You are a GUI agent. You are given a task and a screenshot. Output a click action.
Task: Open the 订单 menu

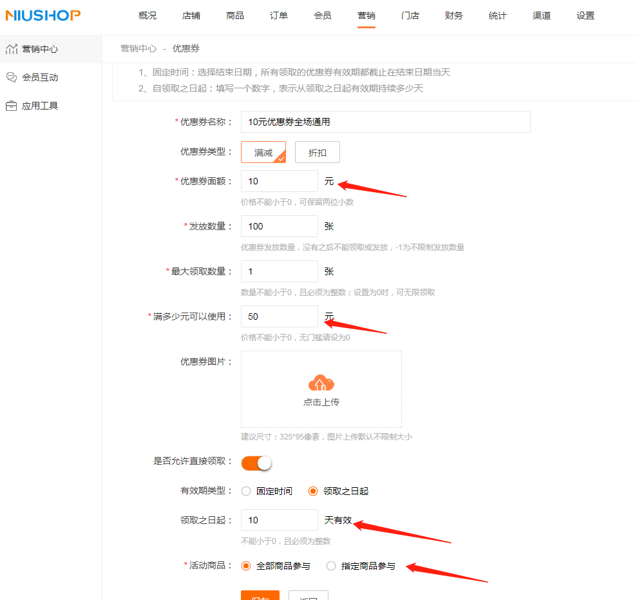279,15
